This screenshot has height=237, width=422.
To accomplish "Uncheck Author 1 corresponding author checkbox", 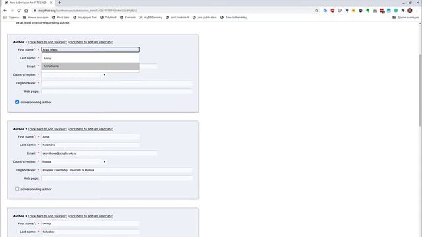I will 17,102.
